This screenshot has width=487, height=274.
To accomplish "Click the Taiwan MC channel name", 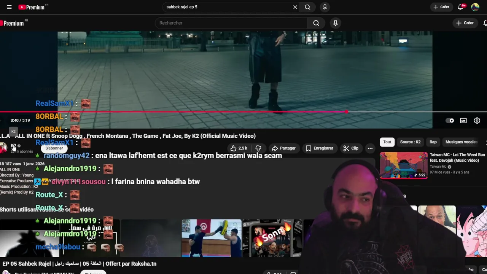I will click(x=438, y=167).
